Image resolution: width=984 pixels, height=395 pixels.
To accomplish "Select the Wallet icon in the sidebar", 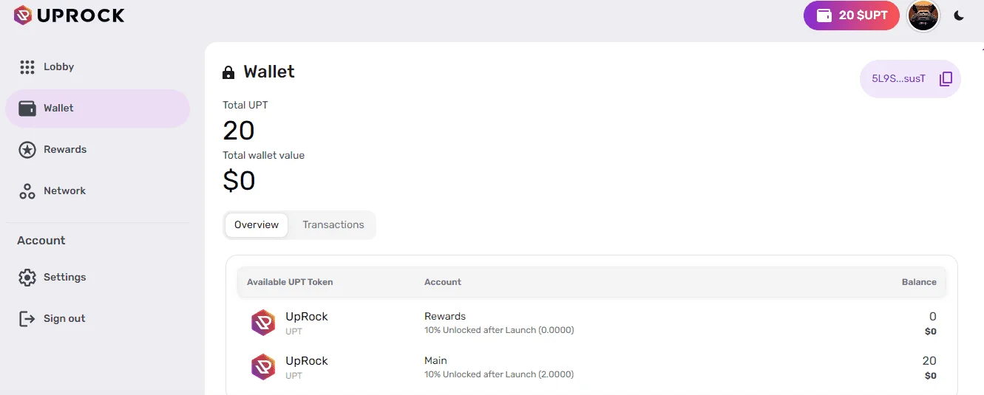I will (27, 109).
